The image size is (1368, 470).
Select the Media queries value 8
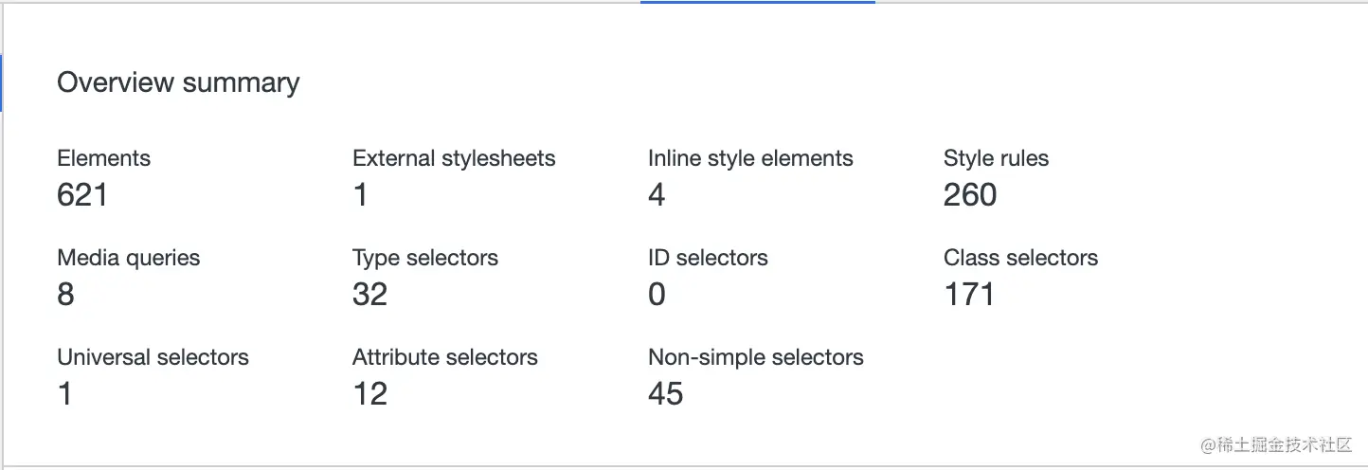pos(65,295)
